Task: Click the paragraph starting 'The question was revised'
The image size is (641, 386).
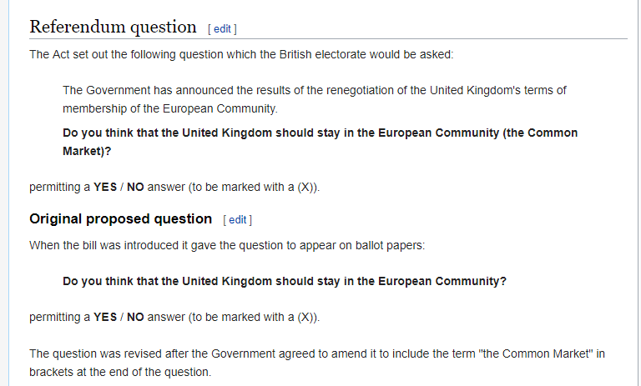Action: tap(317, 363)
